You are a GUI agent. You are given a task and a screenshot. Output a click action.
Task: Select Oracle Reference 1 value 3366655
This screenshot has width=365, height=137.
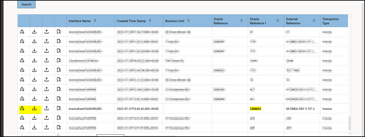point(255,109)
